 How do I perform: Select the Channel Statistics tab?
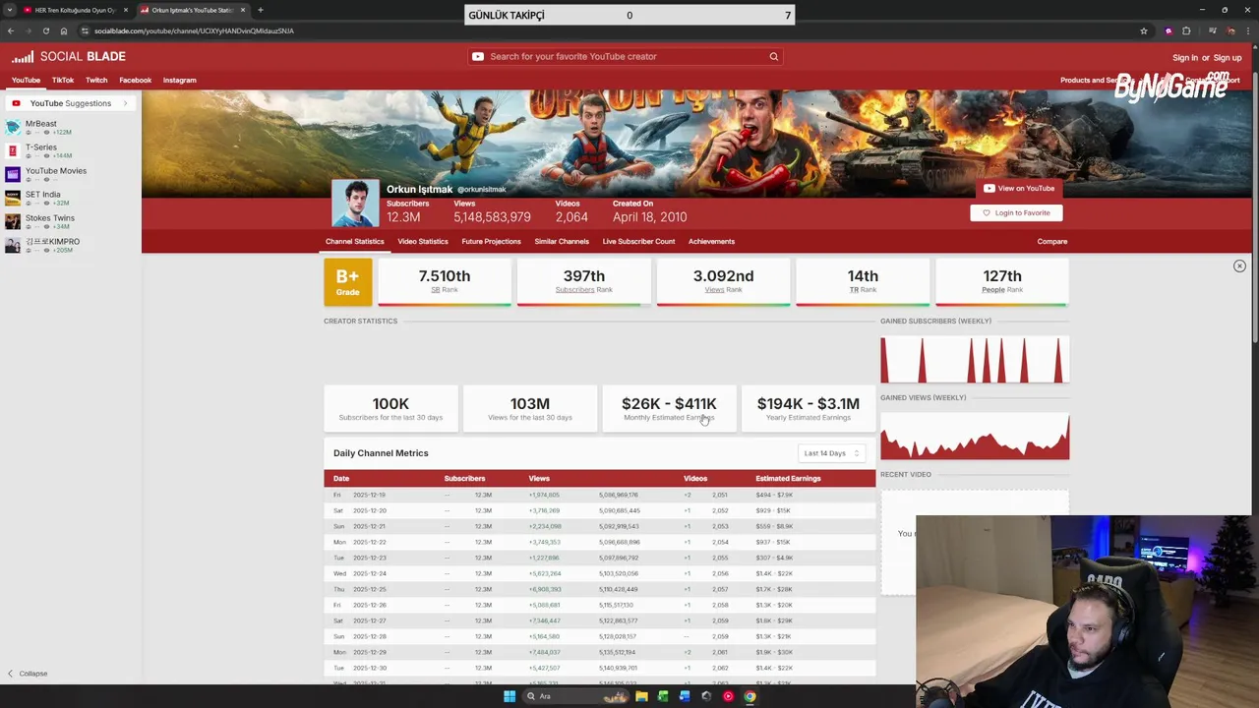pos(355,241)
